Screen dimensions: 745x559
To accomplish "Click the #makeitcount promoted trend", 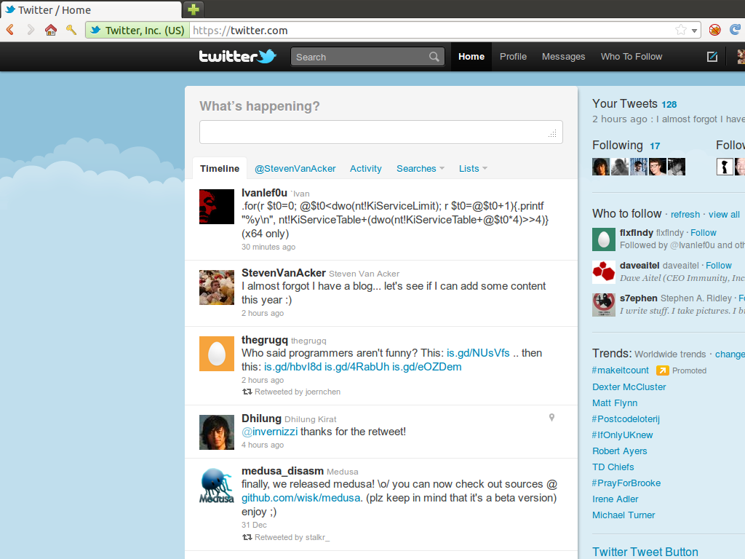I will click(621, 370).
